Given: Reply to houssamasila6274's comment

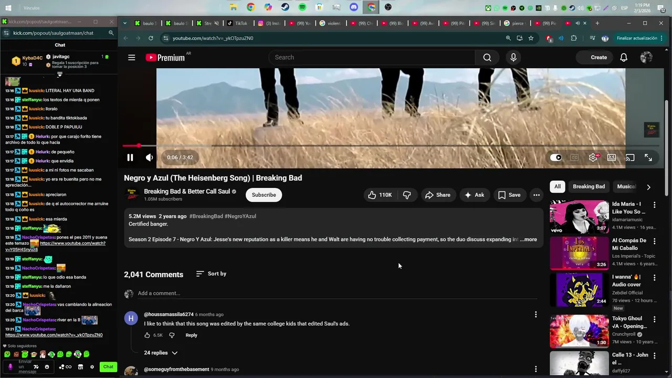Looking at the screenshot, I should tap(191, 335).
